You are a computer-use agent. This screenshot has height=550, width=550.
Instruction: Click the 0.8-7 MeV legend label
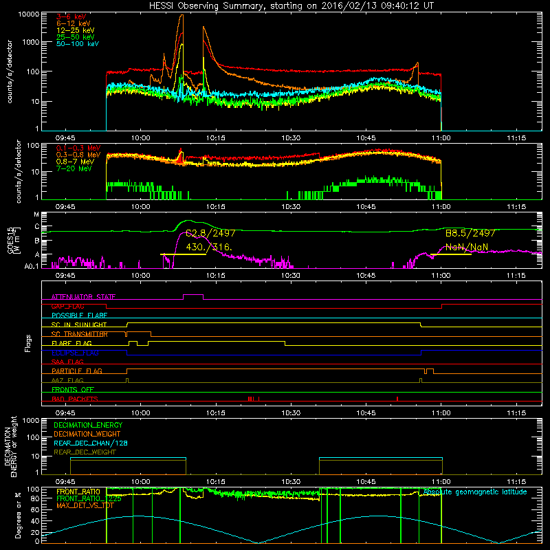tap(76, 162)
